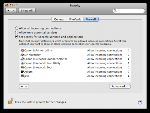Open the FileVault tab
Viewport: 150px width, 113px height.
pyautogui.click(x=75, y=19)
